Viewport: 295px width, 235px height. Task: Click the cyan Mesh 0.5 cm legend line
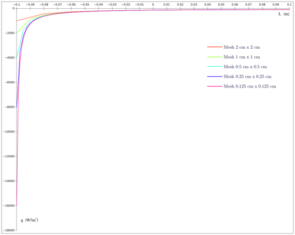(215, 66)
